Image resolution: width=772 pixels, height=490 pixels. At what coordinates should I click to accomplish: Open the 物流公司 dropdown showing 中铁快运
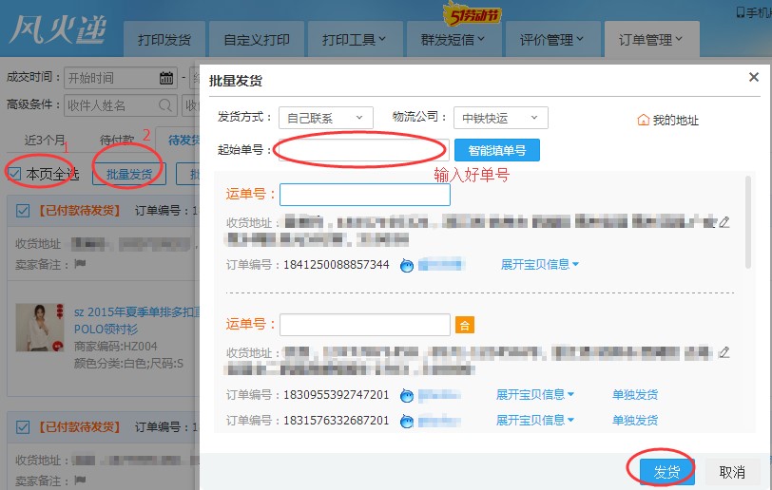(501, 118)
